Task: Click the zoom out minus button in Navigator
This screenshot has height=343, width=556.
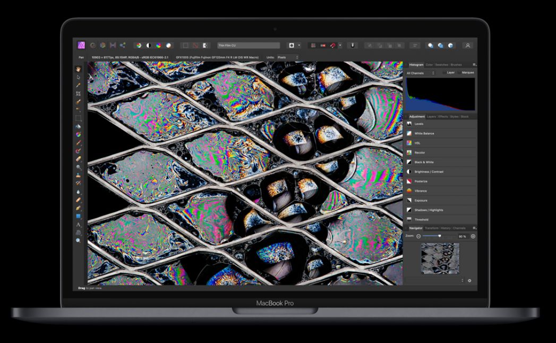Action: coord(418,236)
